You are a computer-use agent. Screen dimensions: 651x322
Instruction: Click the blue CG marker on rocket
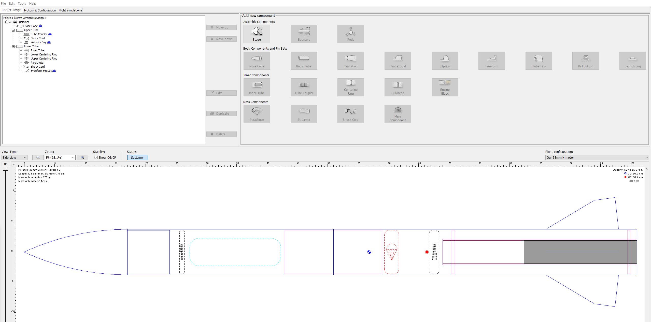[x=369, y=252]
